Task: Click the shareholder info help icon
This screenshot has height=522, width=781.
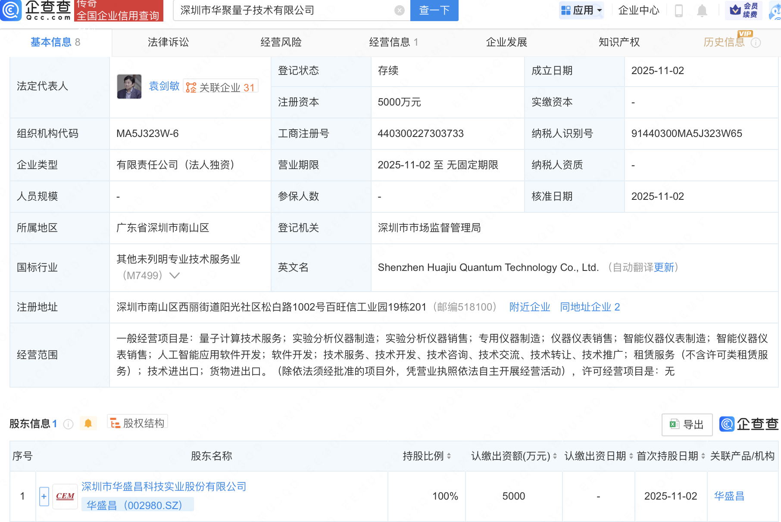Action: click(x=68, y=424)
